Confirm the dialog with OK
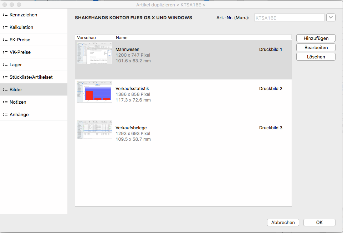Viewport: 343px width, 233px height. [319, 222]
